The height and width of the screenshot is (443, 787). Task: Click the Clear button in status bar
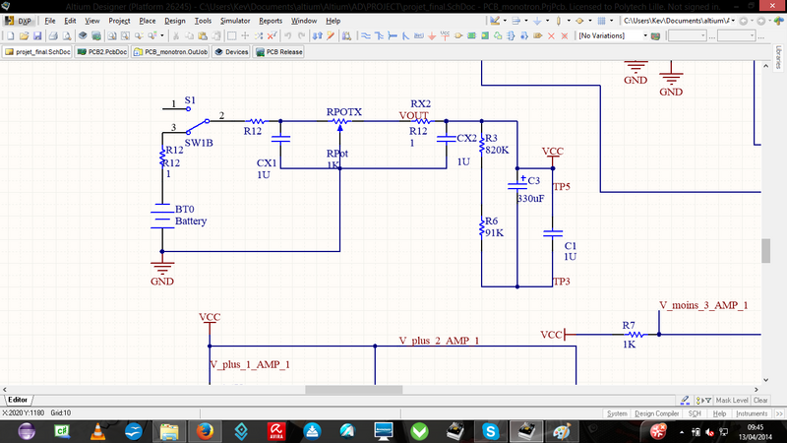[760, 401]
